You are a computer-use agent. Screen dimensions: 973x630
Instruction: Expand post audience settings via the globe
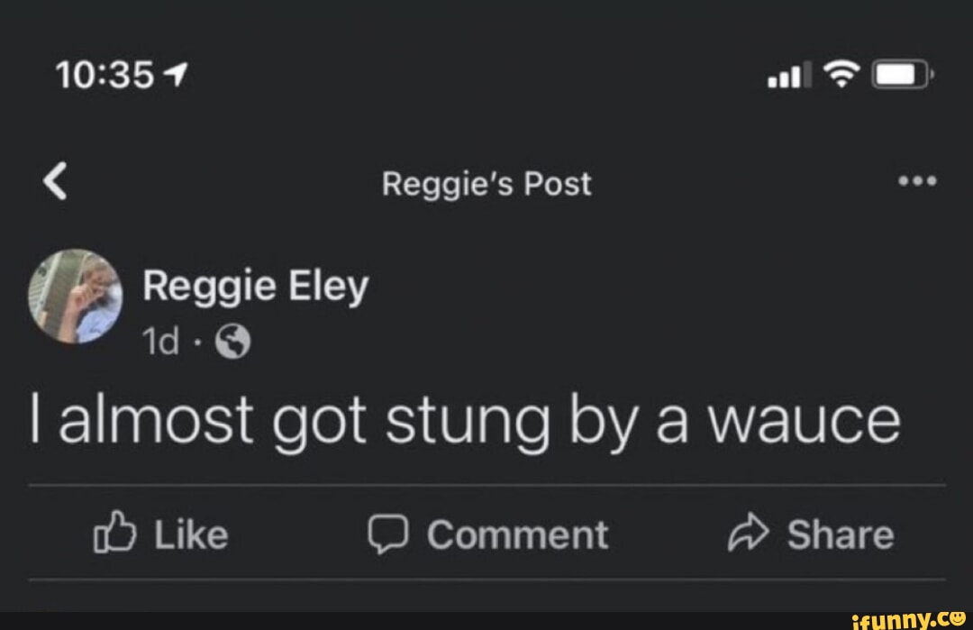pyautogui.click(x=232, y=342)
